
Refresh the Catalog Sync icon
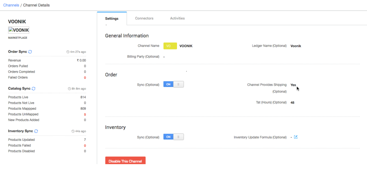tap(33, 89)
